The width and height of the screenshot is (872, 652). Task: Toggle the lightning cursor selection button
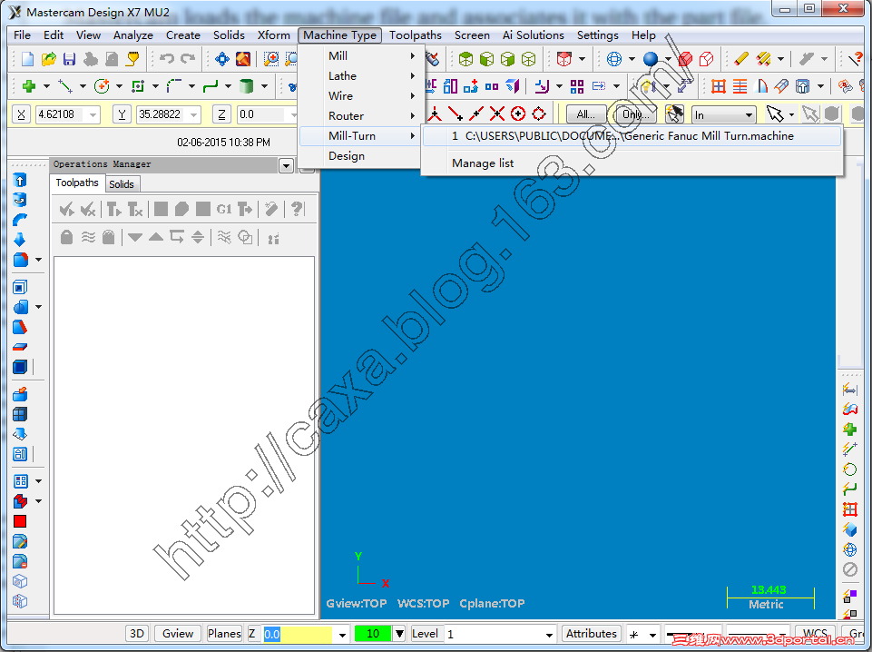674,114
